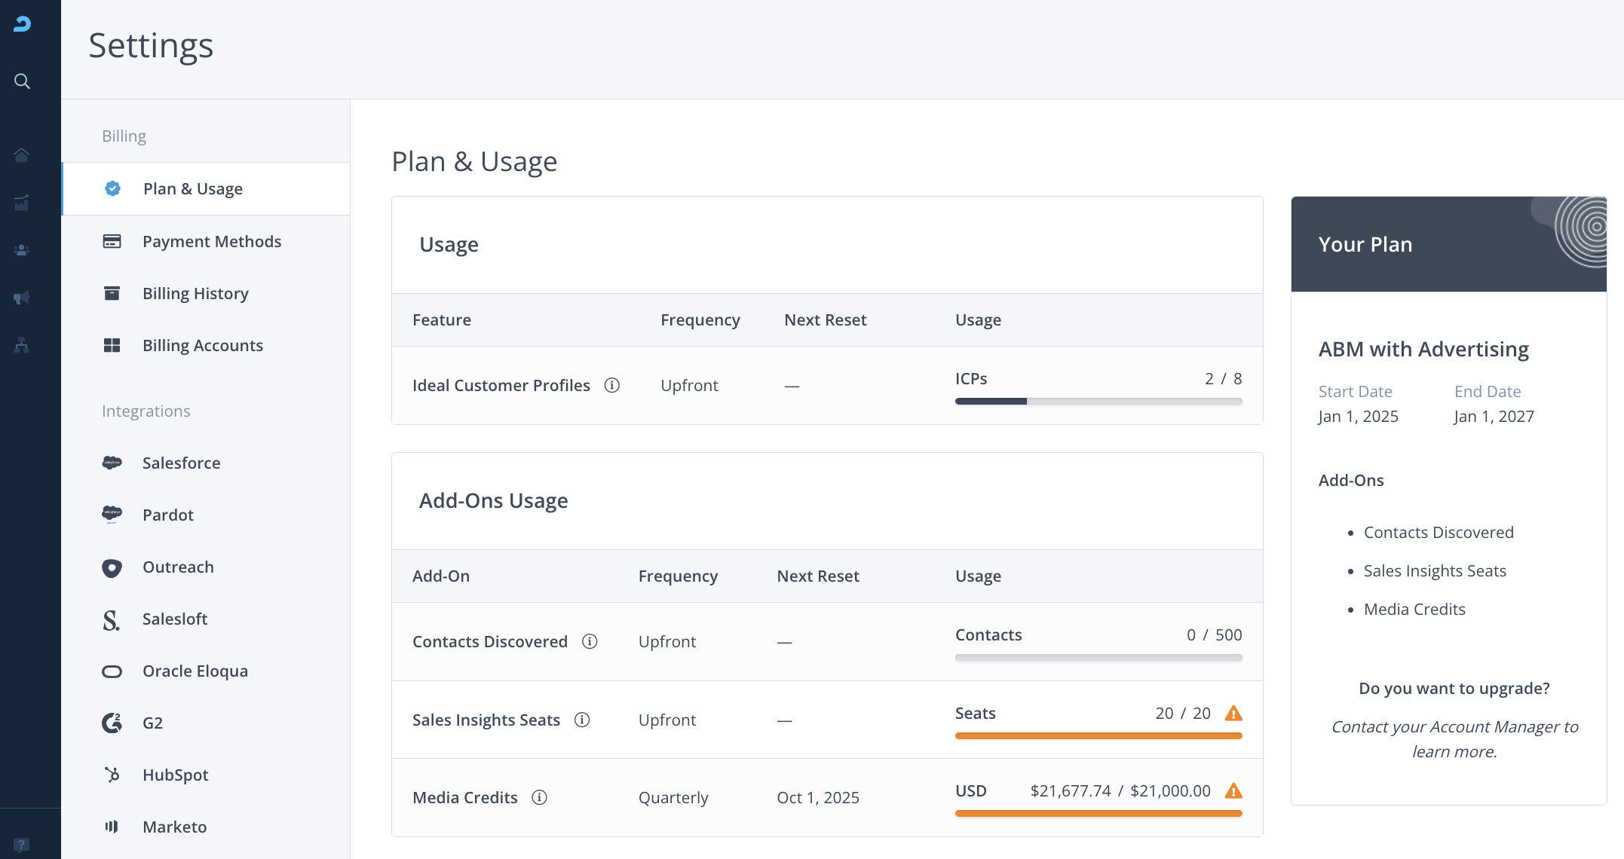Select the Marketo integration
This screenshot has height=859, width=1624.
click(x=174, y=827)
